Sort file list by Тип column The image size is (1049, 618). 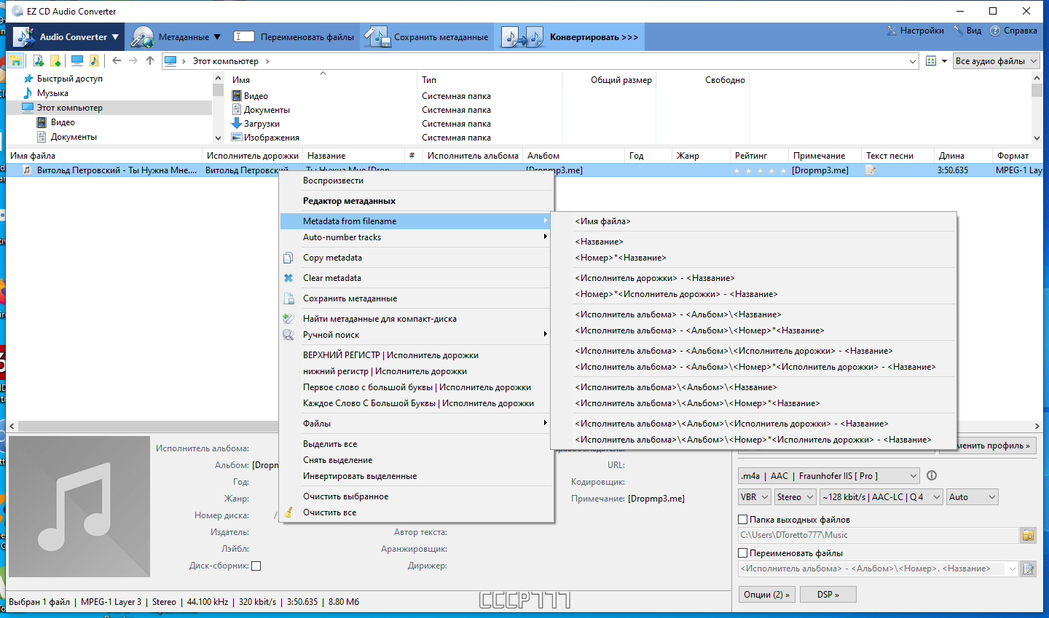[429, 80]
